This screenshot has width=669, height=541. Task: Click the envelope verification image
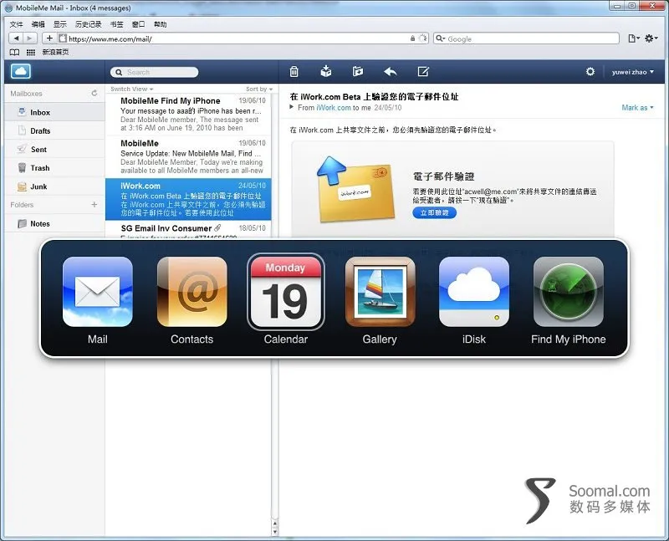click(x=355, y=188)
